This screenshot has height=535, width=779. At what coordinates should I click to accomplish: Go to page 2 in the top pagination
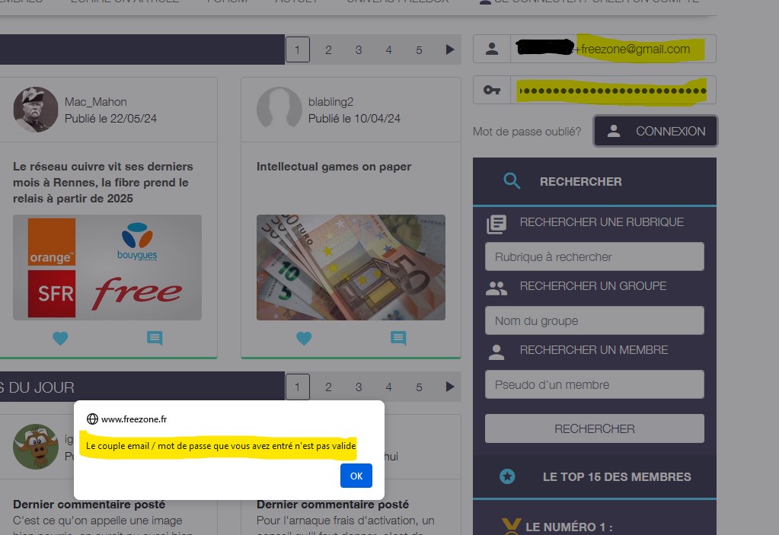[x=328, y=49]
